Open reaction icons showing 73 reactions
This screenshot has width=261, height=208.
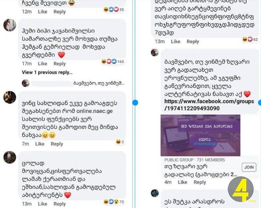point(114,201)
